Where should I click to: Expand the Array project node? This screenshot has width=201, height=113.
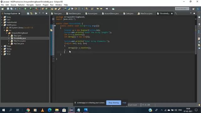point(2,17)
